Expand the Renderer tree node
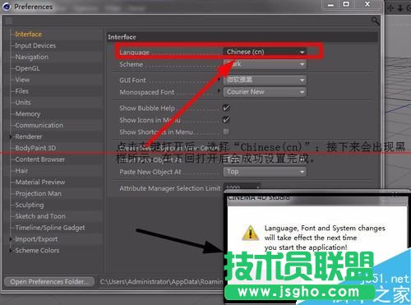This screenshot has width=411, height=305. [11, 136]
